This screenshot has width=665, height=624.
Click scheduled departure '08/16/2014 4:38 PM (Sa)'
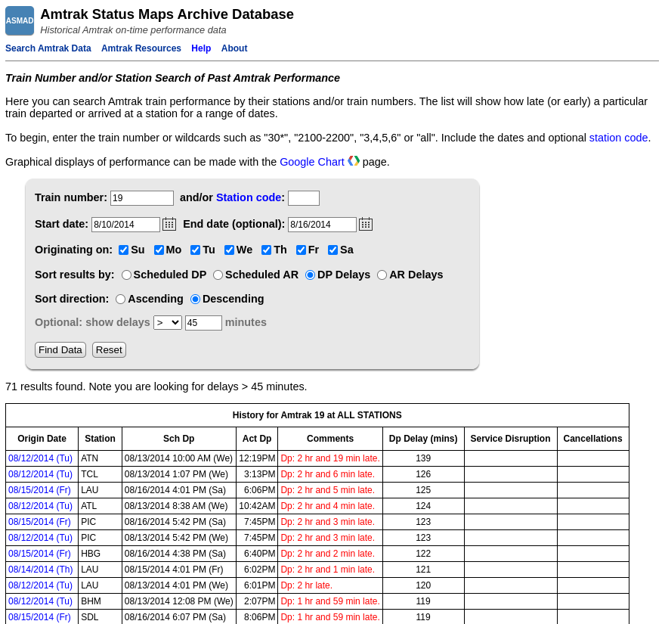175,554
